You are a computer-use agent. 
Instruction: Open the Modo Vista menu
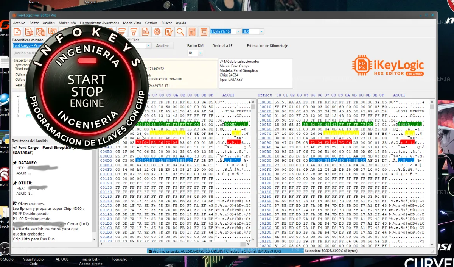(132, 23)
